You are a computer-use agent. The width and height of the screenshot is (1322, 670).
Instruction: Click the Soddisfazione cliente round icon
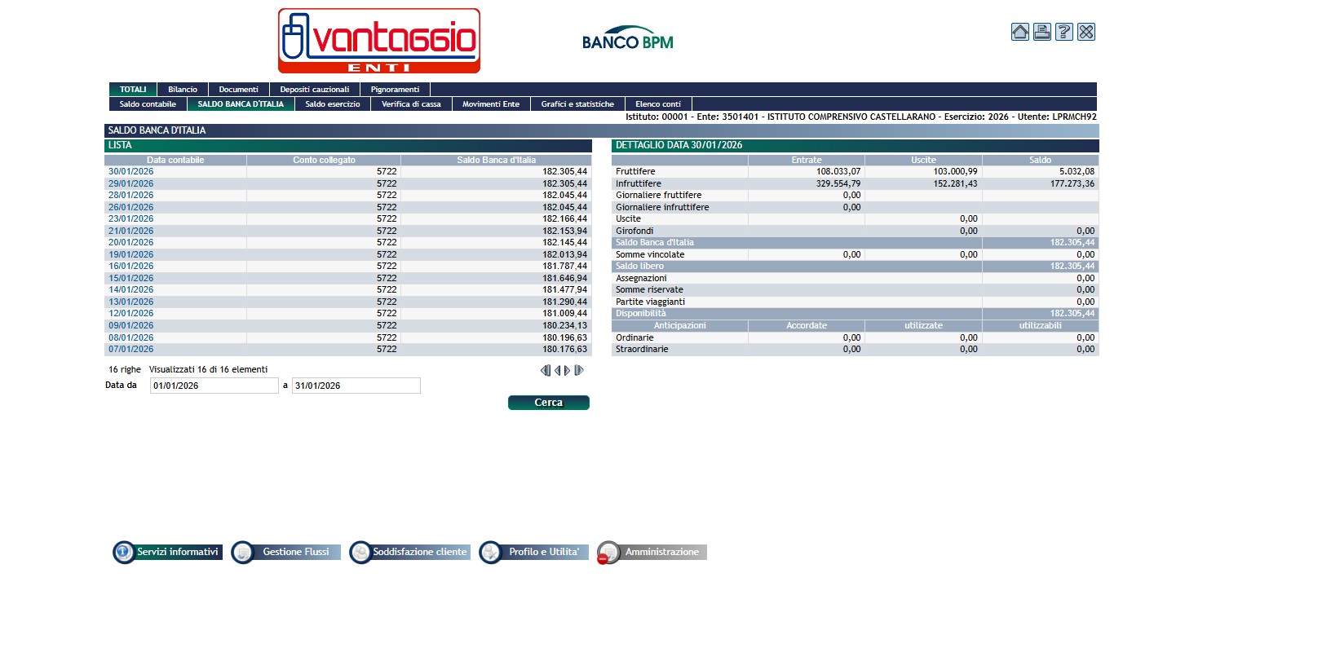(360, 552)
